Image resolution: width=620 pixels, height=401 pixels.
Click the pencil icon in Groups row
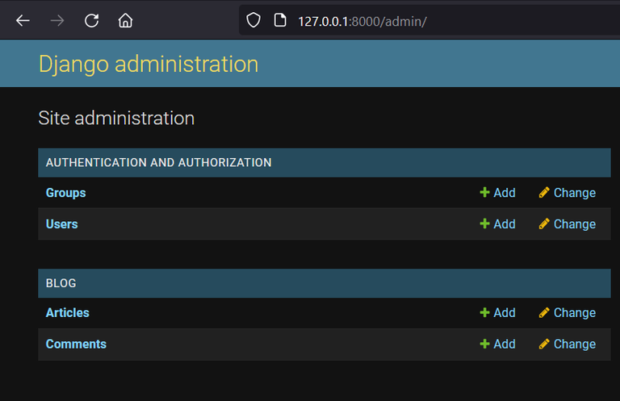[544, 192]
